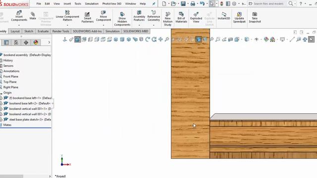317x178 pixels.
Task: Click the Pan view icon
Action: [160, 39]
